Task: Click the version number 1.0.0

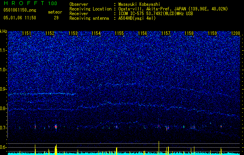Action: click(52, 3)
